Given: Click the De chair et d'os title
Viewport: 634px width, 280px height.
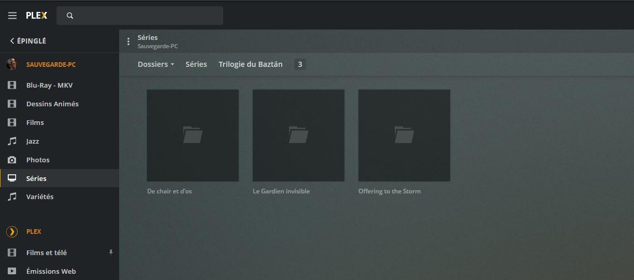Looking at the screenshot, I should pos(169,191).
